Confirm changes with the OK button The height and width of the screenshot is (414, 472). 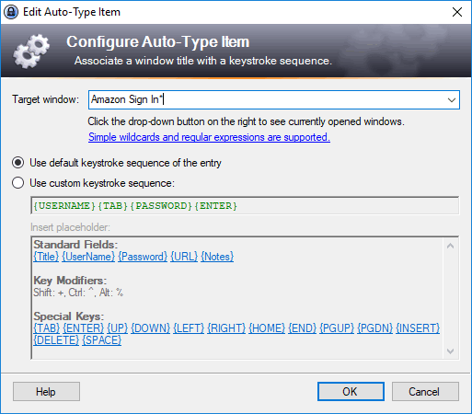click(x=351, y=391)
